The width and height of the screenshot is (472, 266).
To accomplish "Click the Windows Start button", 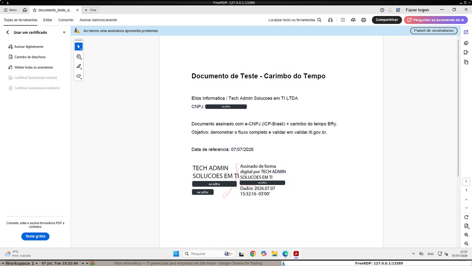I will pos(176,254).
